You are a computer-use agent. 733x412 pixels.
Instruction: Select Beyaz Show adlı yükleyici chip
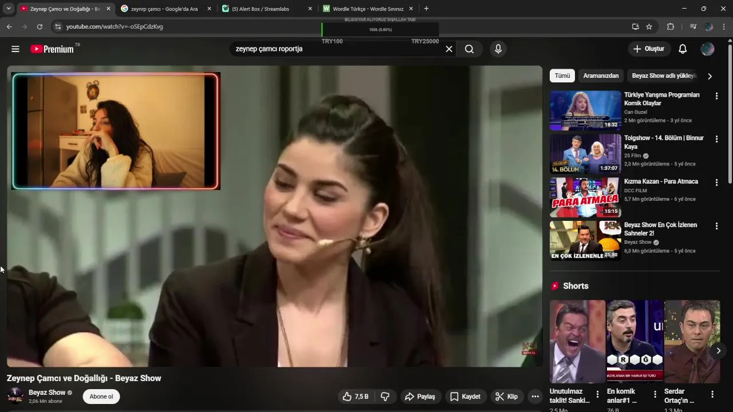point(664,76)
